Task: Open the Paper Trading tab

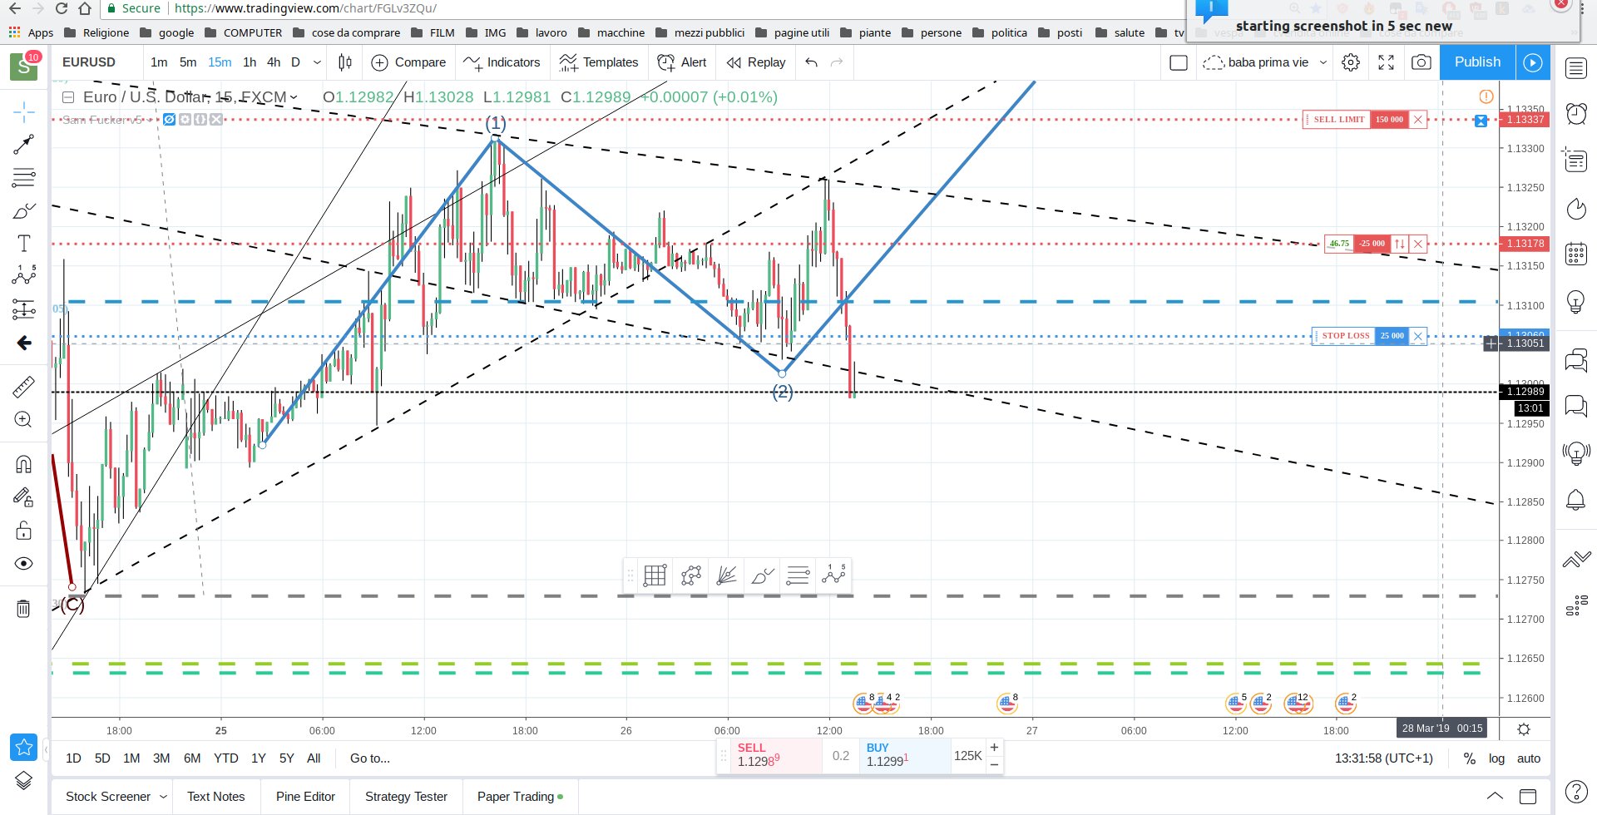Action: point(520,797)
